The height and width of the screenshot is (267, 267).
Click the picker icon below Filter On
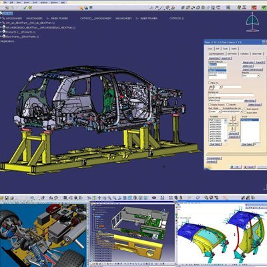(211, 87)
